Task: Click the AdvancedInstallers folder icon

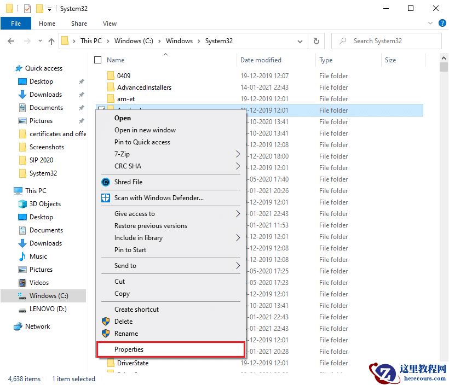Action: click(x=111, y=87)
